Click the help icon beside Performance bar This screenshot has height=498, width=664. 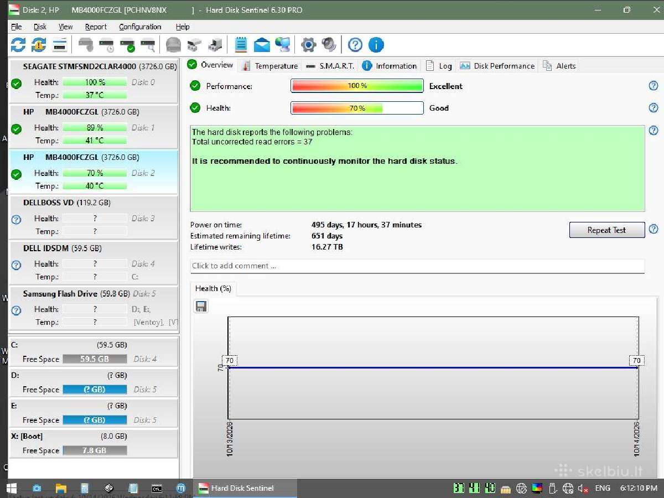[653, 86]
